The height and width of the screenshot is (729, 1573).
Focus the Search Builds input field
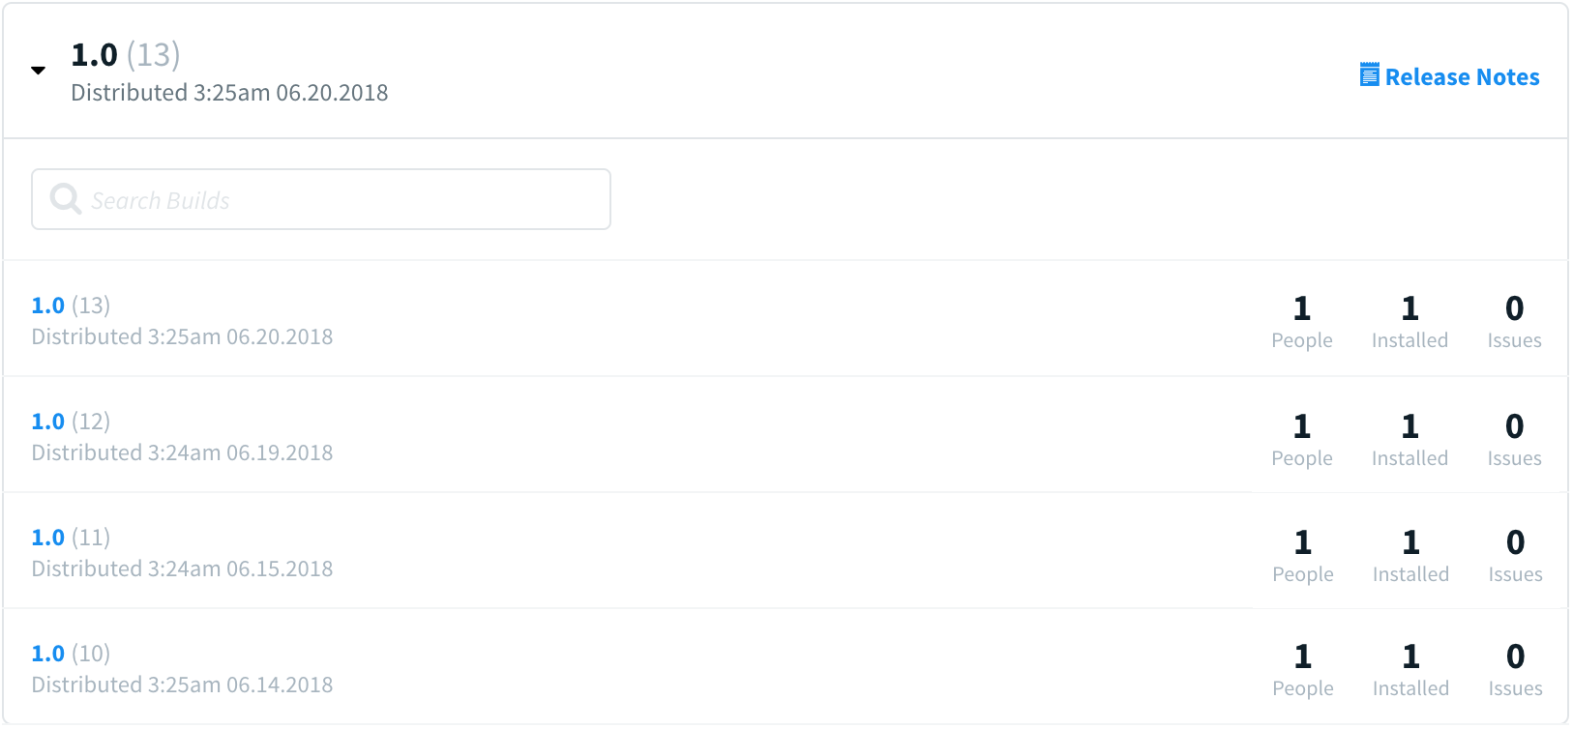(339, 200)
